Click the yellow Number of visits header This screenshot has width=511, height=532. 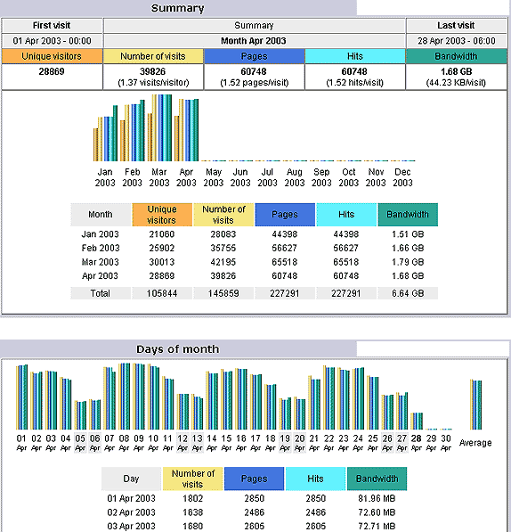coord(153,56)
